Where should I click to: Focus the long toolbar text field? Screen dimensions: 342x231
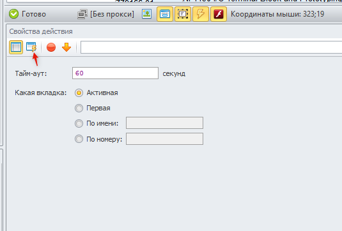(211, 47)
